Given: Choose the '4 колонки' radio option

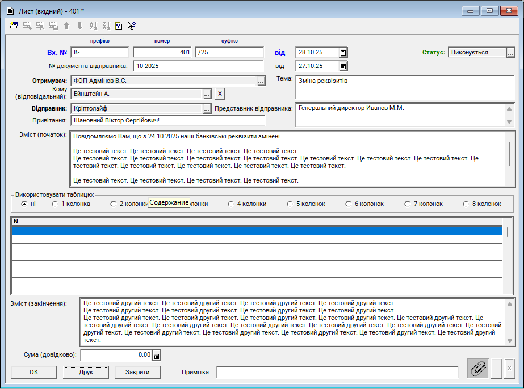Looking at the screenshot, I should click(230, 204).
